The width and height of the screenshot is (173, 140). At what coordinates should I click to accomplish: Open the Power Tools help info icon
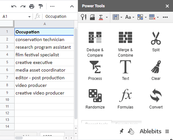pyautogui.click(x=131, y=131)
